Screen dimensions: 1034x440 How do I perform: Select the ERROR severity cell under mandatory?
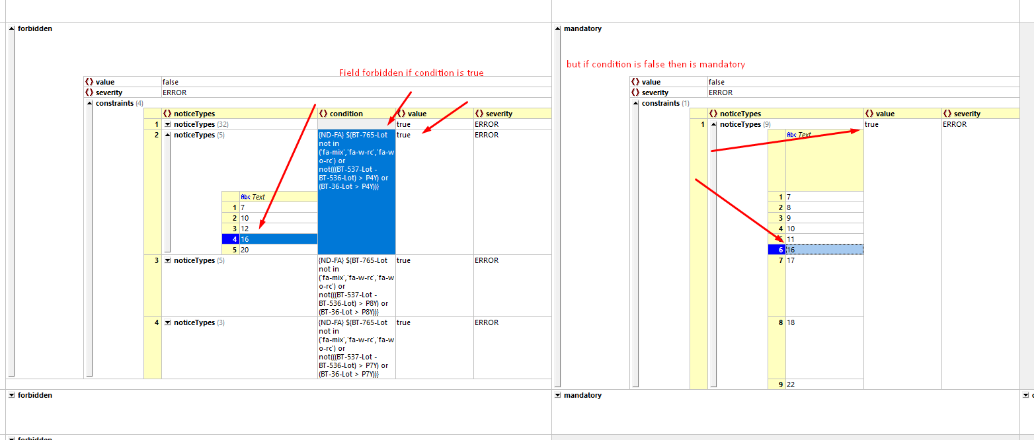(x=863, y=92)
